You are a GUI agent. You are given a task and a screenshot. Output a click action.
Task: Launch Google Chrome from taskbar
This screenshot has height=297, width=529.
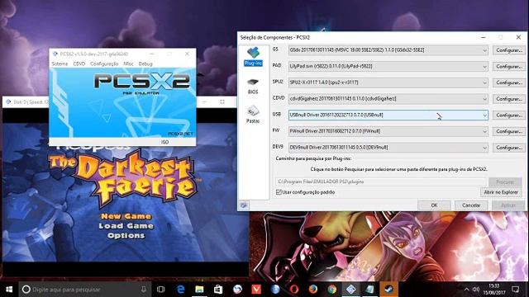tap(332, 290)
